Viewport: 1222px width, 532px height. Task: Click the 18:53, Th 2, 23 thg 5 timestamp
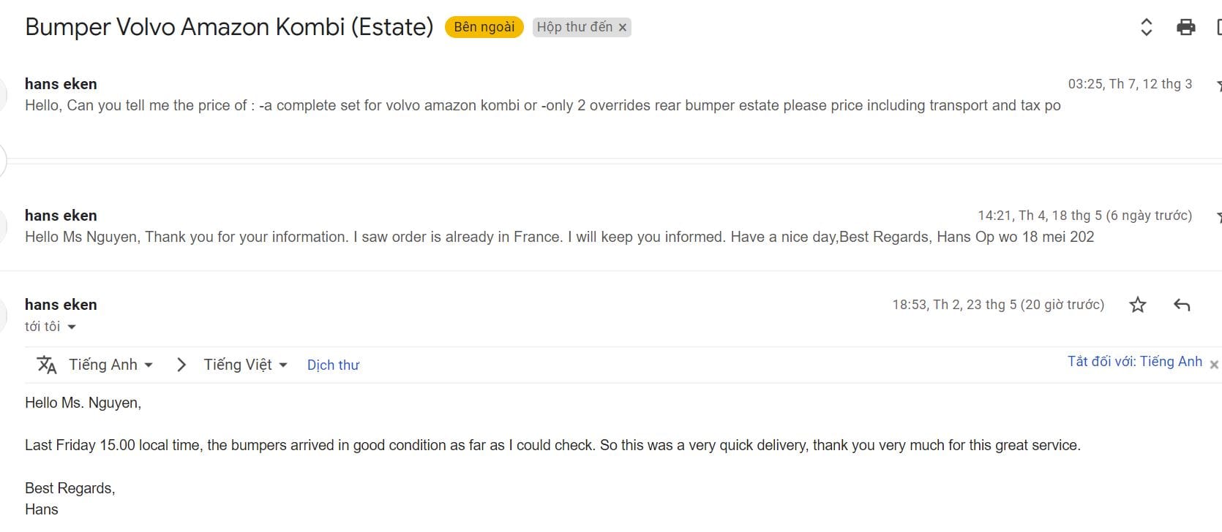997,305
